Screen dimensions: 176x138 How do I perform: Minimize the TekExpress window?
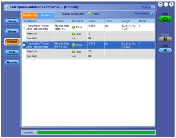pyautogui.click(x=166, y=5)
